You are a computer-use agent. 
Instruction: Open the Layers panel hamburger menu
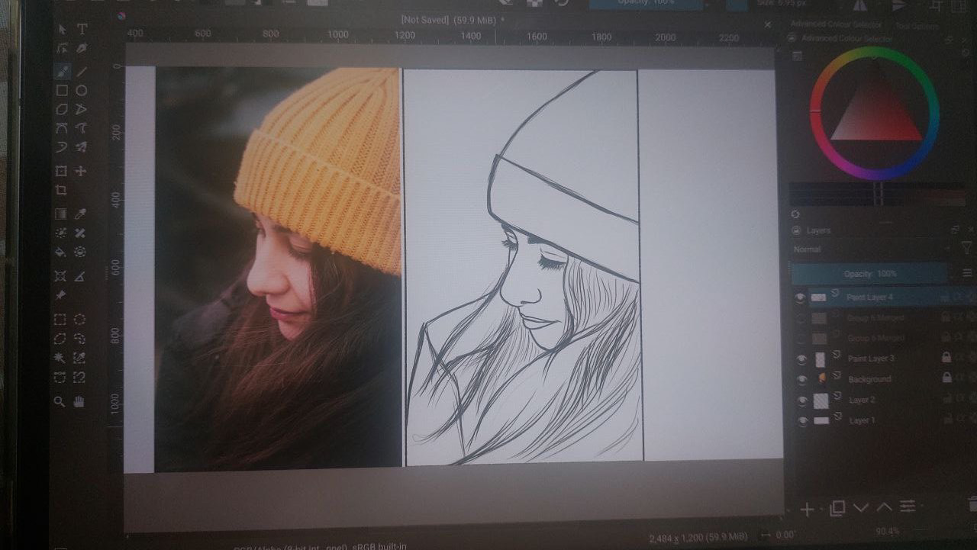967,273
